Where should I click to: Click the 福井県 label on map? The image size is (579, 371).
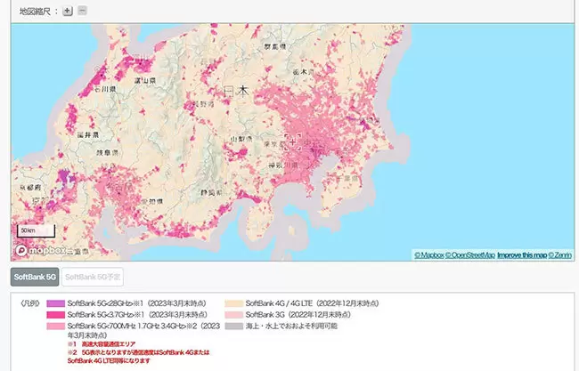(88, 135)
